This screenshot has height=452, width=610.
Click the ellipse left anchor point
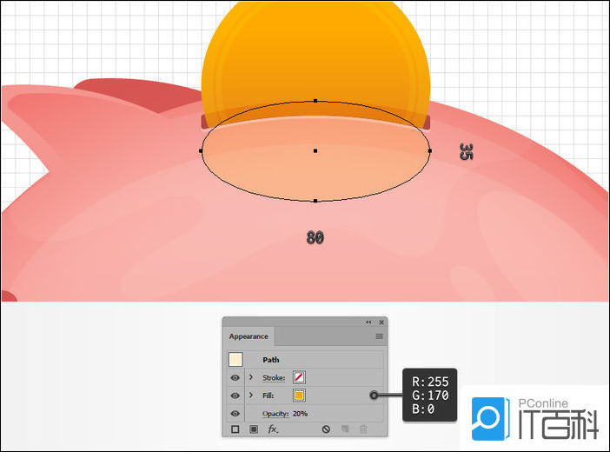[x=201, y=150]
